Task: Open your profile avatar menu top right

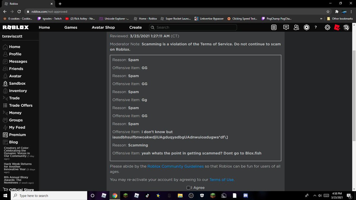Action: coord(346,27)
